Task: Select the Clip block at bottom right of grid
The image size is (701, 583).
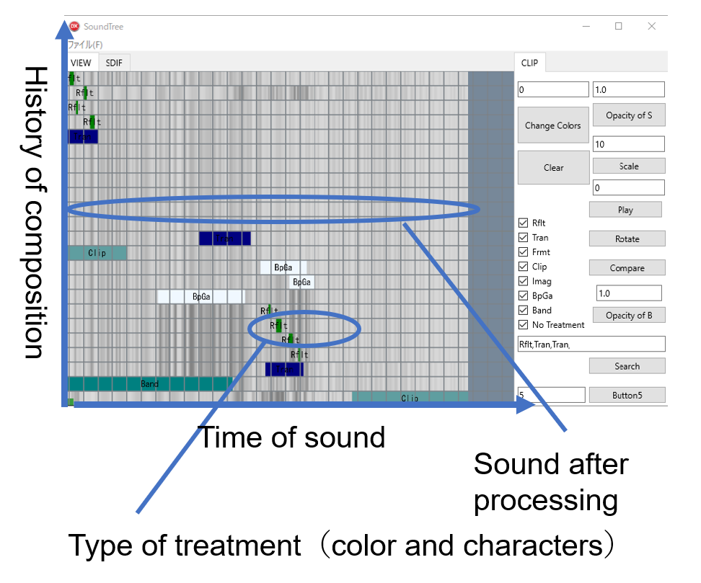Action: click(x=410, y=398)
